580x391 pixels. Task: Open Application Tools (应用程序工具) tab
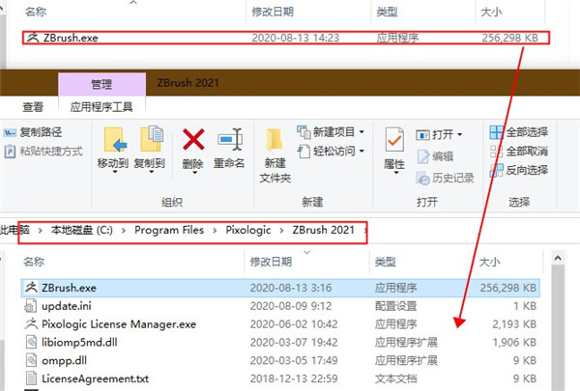101,107
